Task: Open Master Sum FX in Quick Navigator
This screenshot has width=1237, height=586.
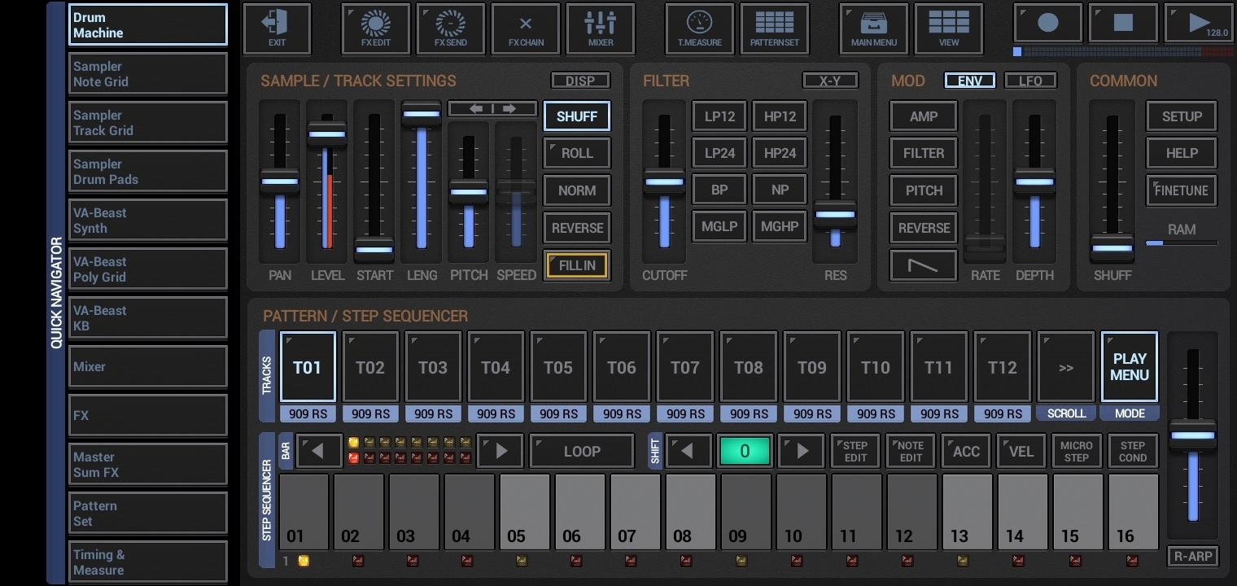Action: [x=148, y=465]
